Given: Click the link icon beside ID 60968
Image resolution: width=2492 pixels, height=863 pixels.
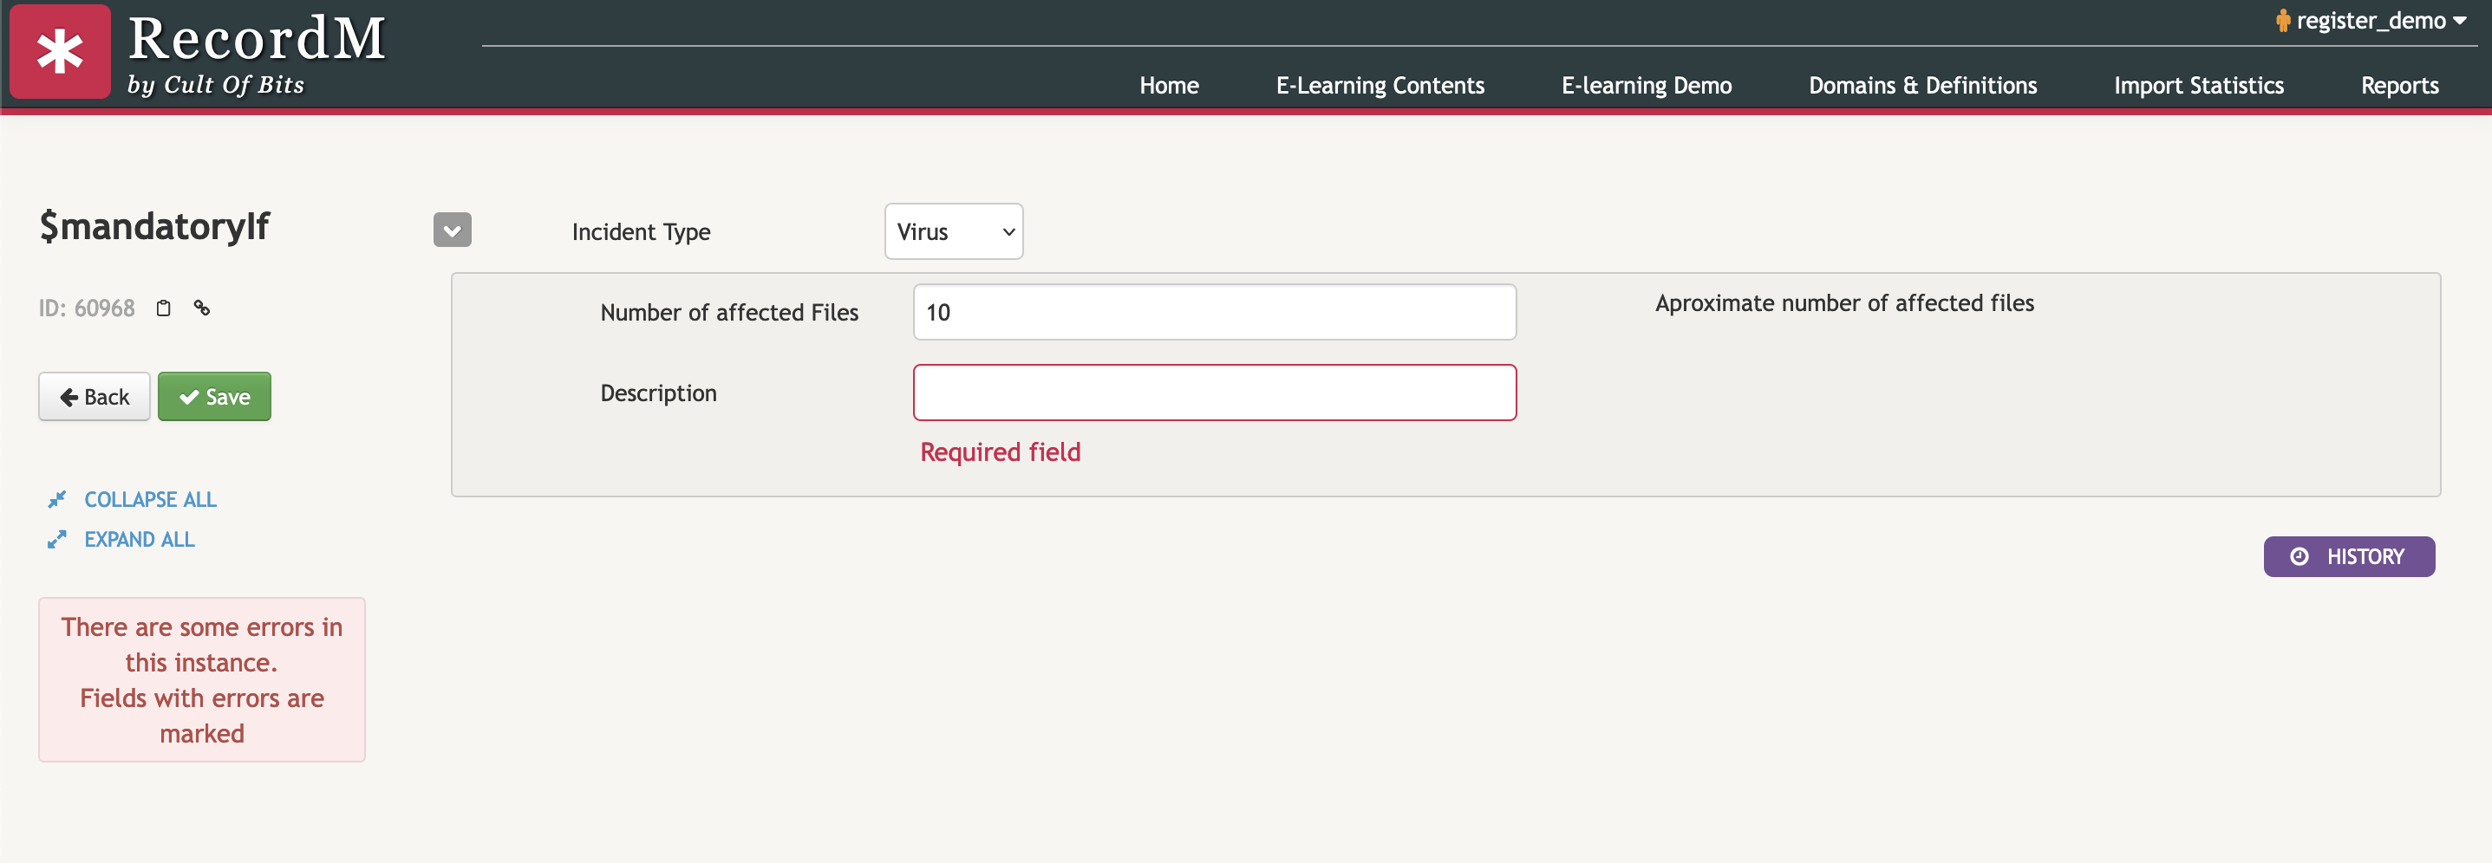Looking at the screenshot, I should click(x=201, y=308).
